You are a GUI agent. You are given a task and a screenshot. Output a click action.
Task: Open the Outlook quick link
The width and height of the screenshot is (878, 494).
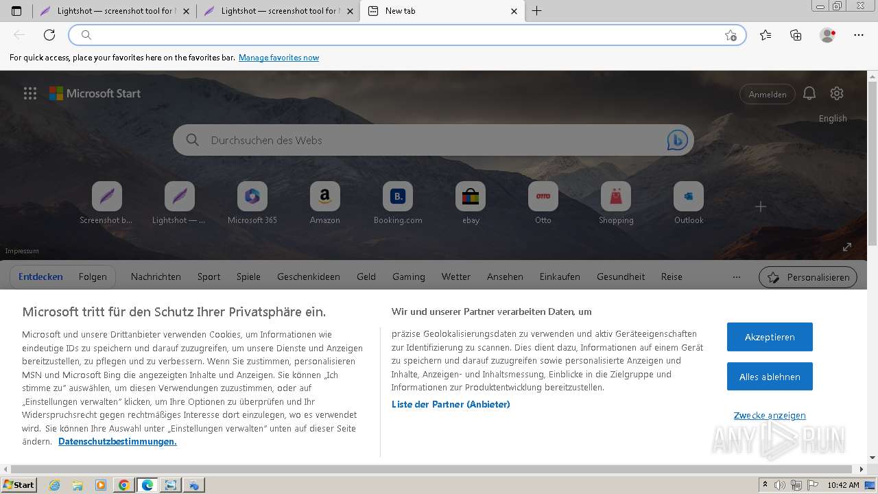point(689,203)
